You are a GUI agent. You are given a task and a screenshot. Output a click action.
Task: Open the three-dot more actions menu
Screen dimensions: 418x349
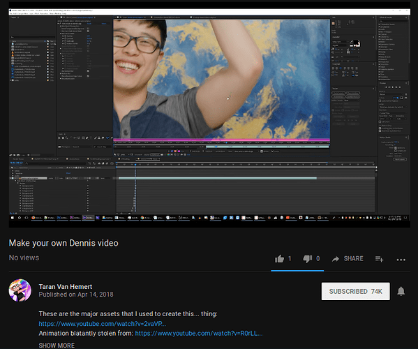[x=401, y=260]
